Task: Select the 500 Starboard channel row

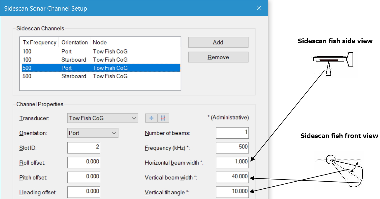Action: point(100,76)
